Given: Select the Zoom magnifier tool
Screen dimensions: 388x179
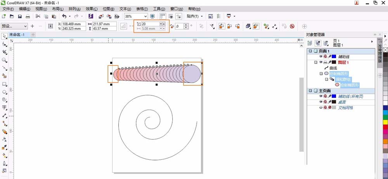Looking at the screenshot, I should [x=4, y=60].
